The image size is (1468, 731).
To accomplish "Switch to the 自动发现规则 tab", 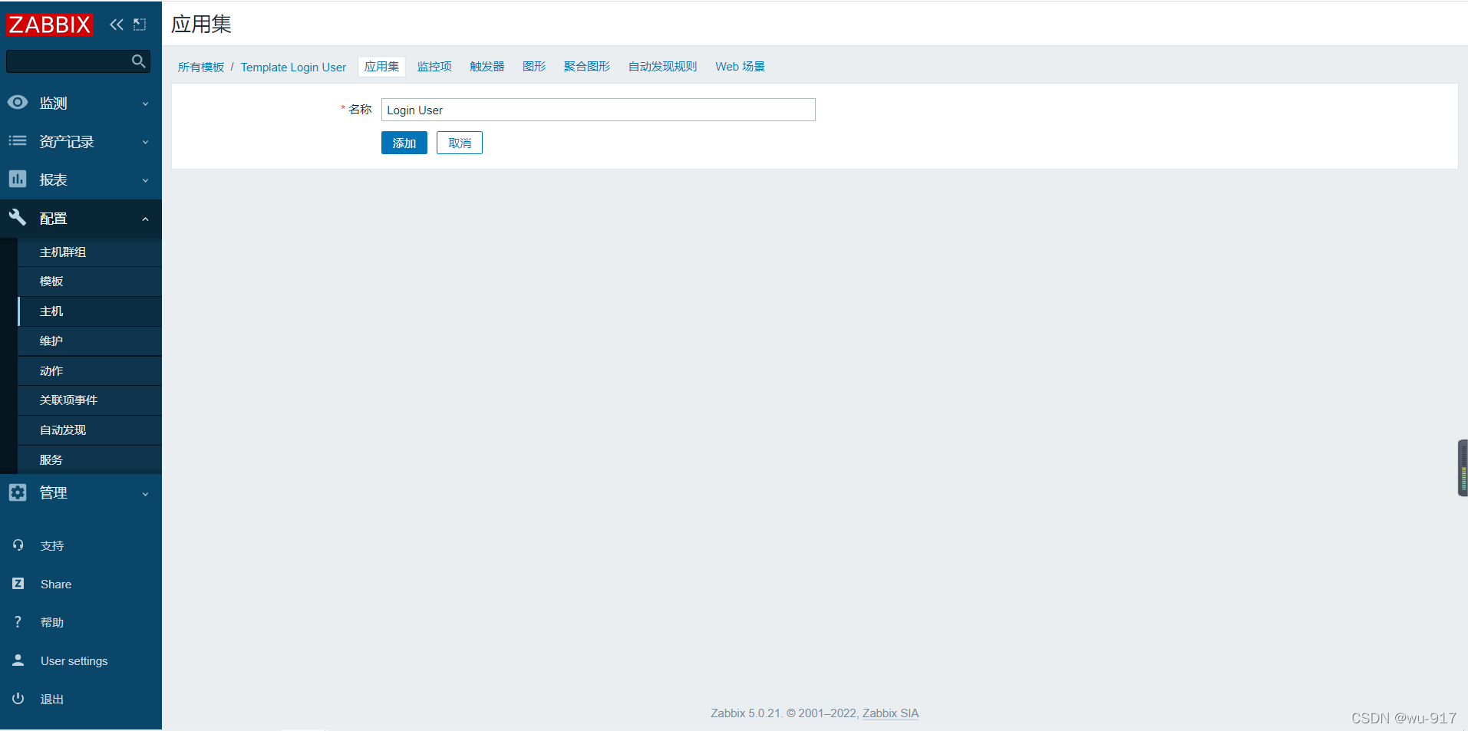I will [x=663, y=67].
